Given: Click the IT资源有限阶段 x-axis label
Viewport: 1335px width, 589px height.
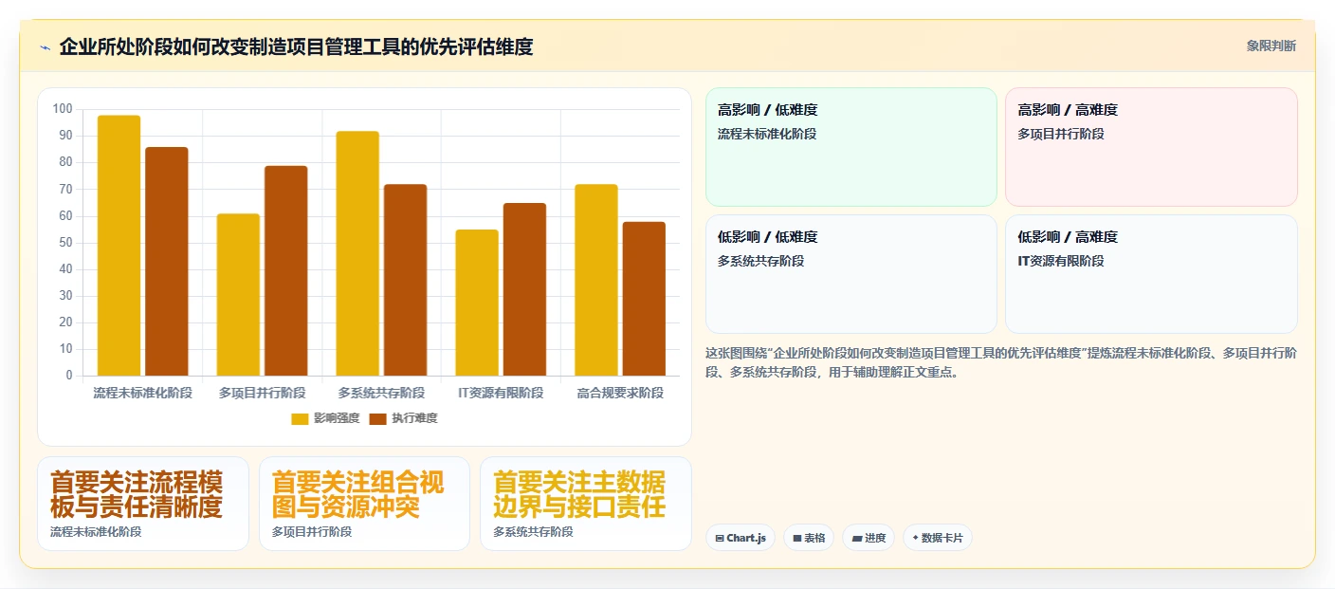Looking at the screenshot, I should [x=501, y=393].
